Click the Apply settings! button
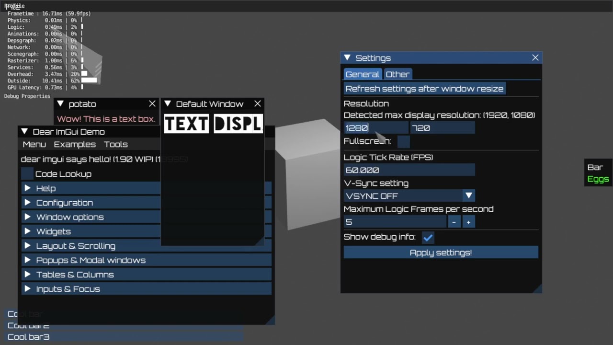 441,253
